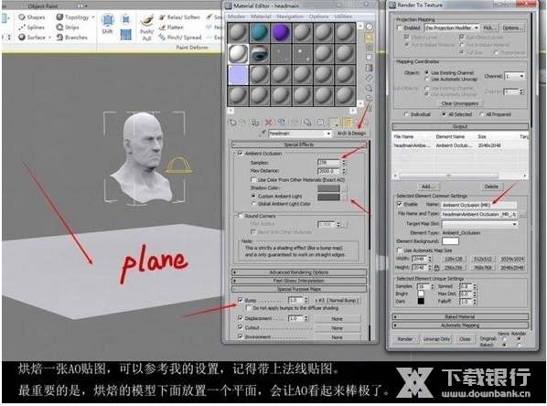Click the Clear Unwrappers button

coord(460,103)
